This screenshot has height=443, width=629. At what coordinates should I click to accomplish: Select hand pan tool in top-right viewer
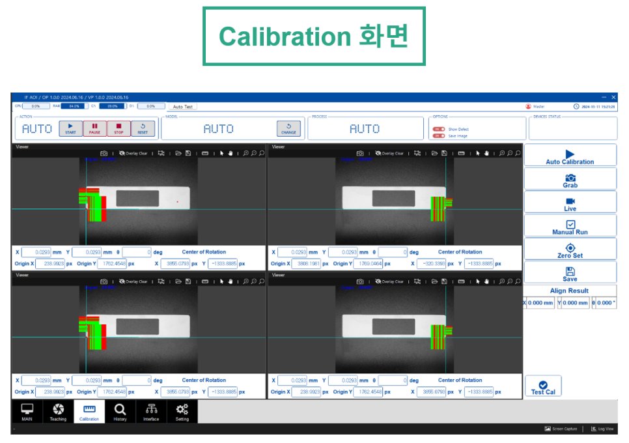click(486, 153)
